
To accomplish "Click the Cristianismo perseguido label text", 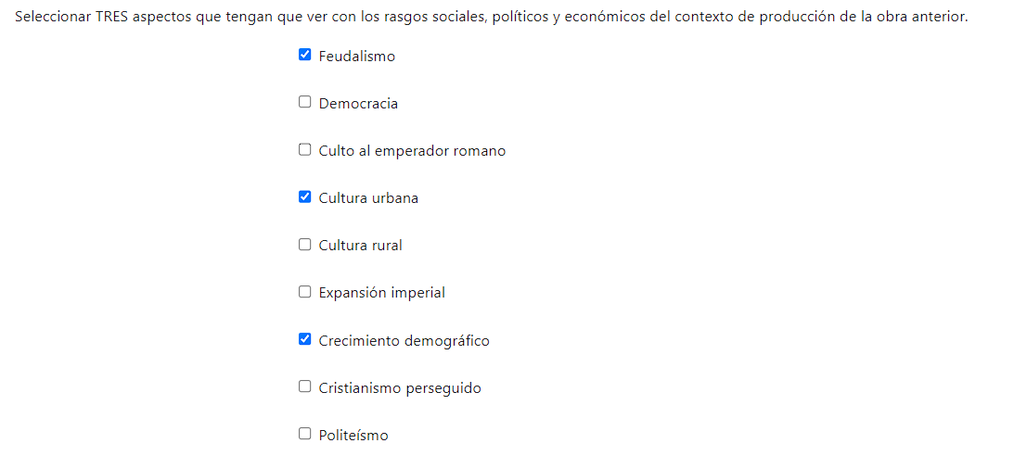I will [400, 389].
